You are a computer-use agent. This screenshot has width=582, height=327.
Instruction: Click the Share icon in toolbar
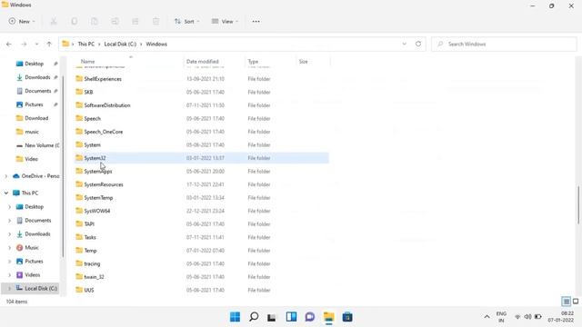tap(135, 22)
